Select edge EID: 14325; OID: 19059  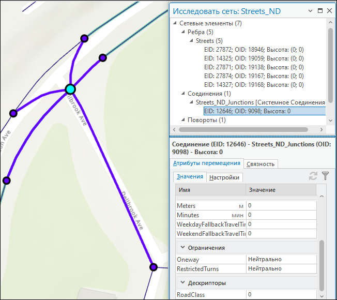click(254, 58)
